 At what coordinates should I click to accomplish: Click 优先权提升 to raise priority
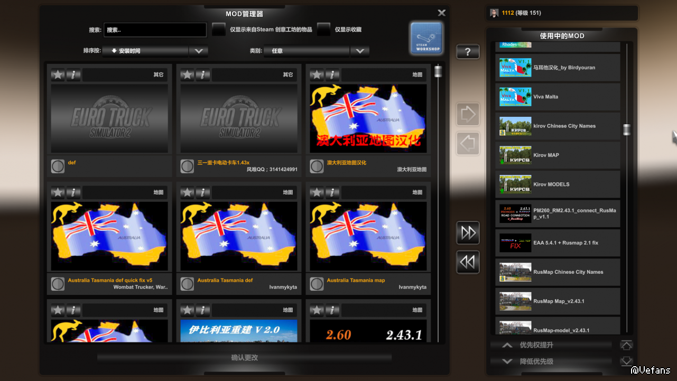click(551, 346)
